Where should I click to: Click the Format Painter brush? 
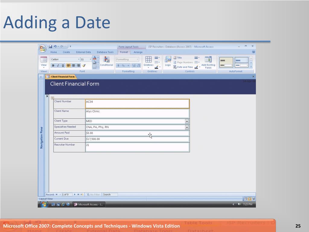tap(84, 66)
